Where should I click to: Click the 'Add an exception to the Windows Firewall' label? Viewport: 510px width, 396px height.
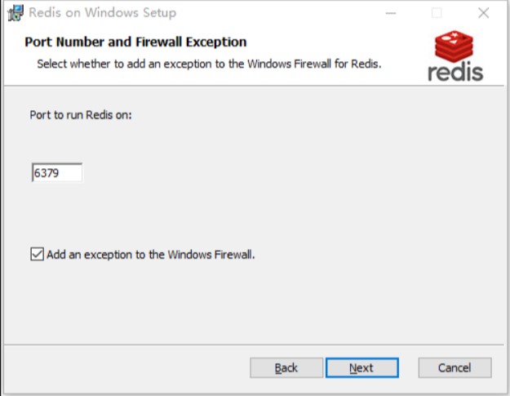coord(151,255)
